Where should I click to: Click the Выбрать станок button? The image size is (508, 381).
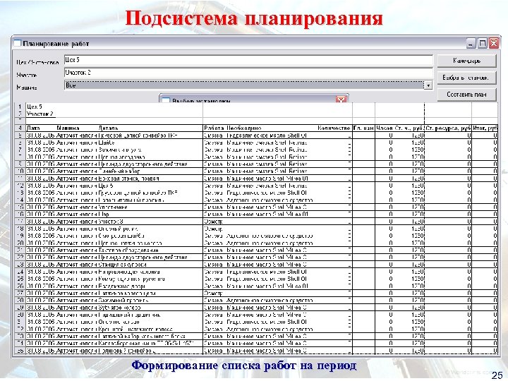466,78
